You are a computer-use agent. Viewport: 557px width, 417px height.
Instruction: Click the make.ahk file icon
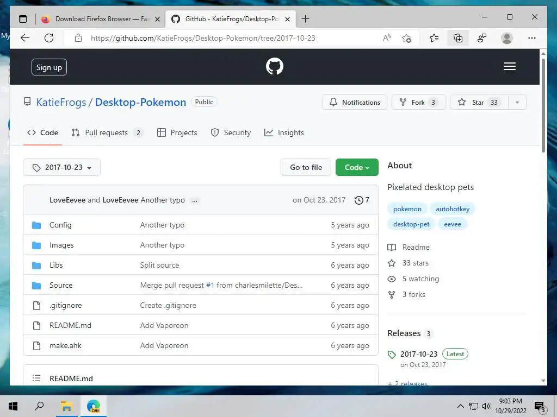coord(36,345)
